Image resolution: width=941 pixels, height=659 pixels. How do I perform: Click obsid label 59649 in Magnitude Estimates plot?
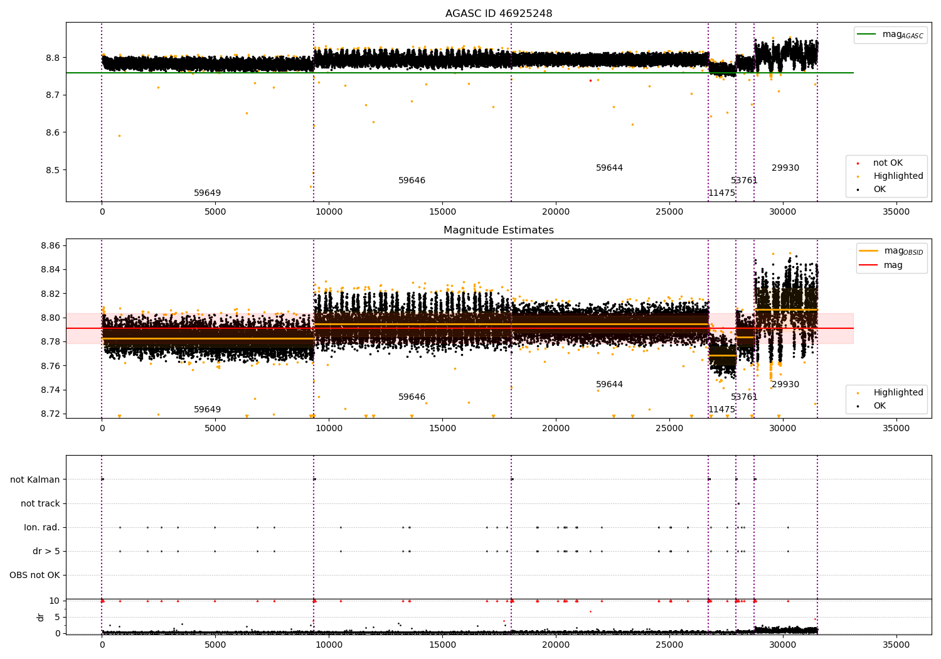pyautogui.click(x=207, y=410)
